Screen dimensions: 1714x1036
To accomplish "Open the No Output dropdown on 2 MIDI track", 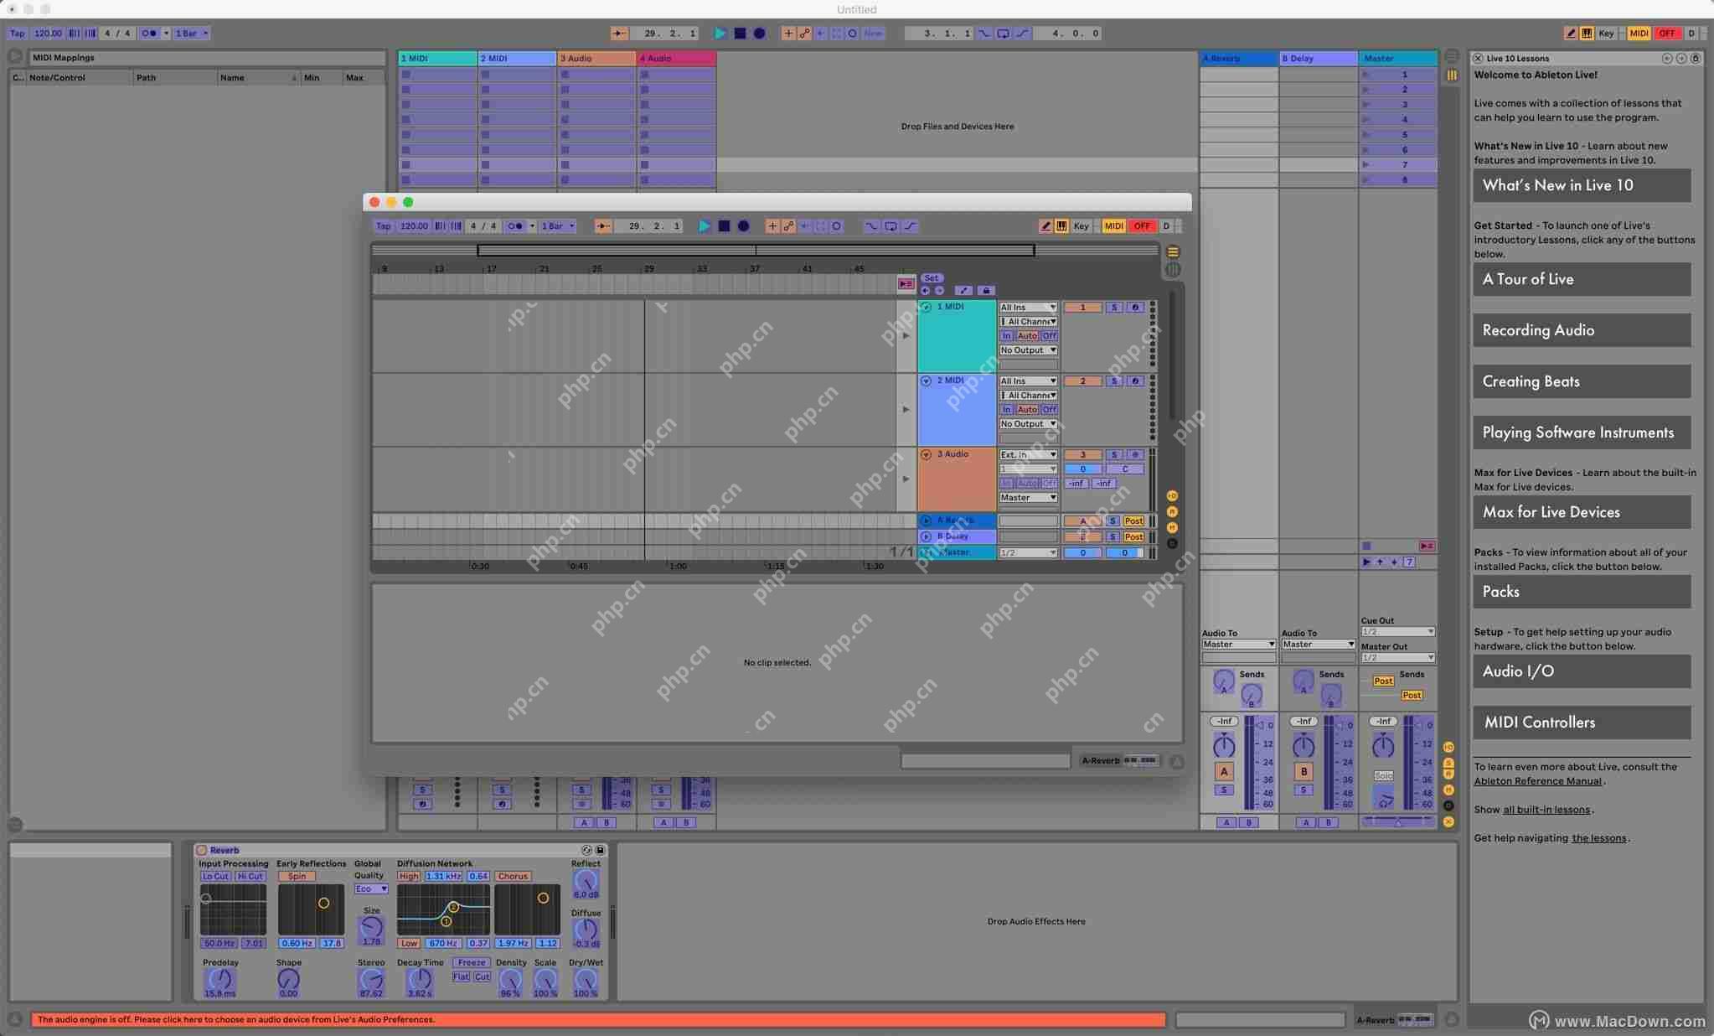I will tap(1027, 423).
